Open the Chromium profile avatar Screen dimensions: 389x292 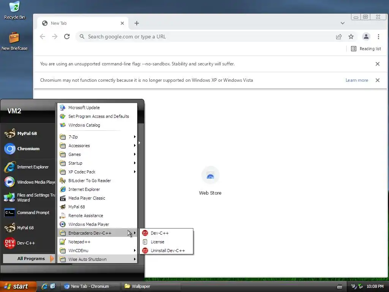tap(366, 37)
